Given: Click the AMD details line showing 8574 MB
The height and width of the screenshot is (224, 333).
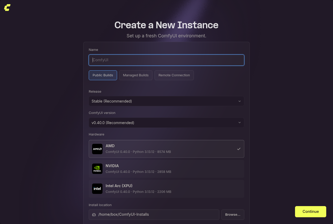Looking at the screenshot, I should click(138, 152).
